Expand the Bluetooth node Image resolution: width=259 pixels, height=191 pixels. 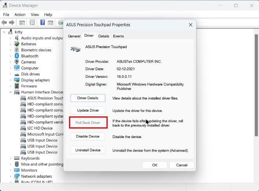pyautogui.click(x=11, y=56)
